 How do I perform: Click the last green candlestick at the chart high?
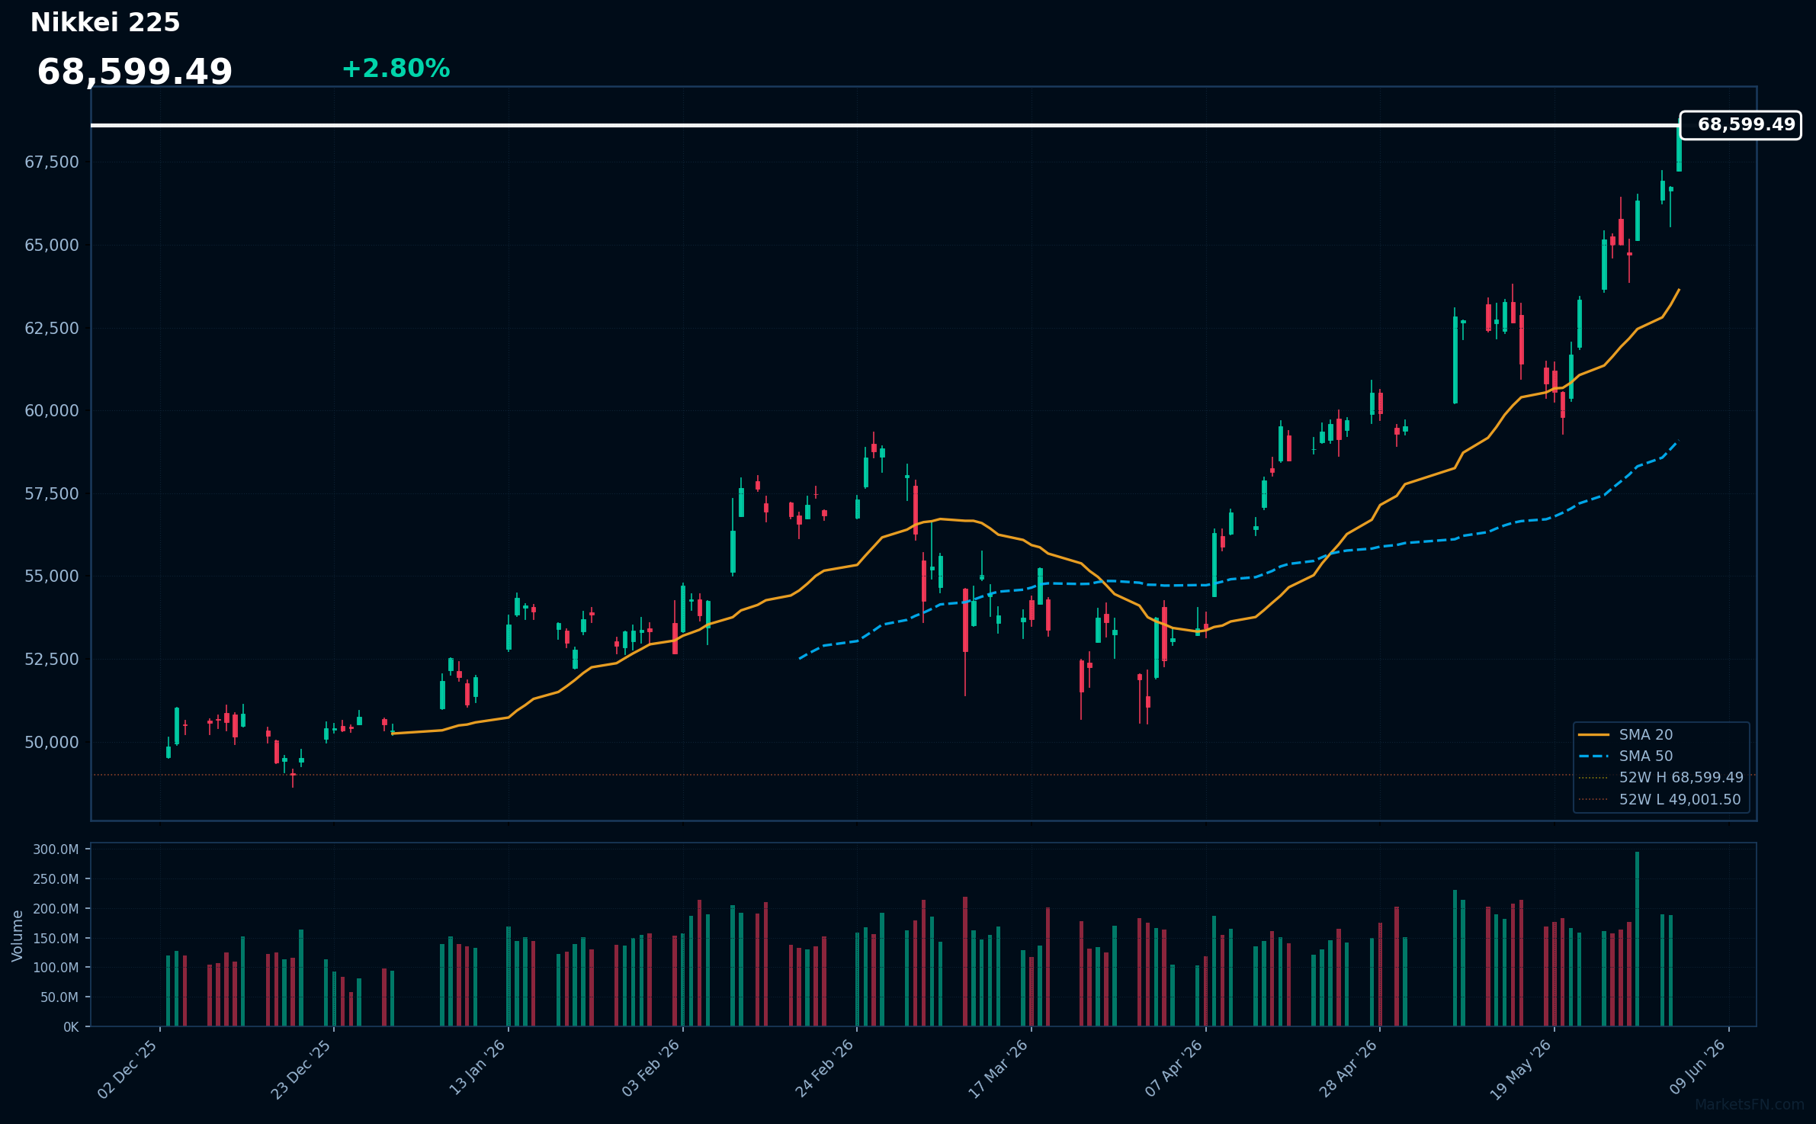[1679, 148]
